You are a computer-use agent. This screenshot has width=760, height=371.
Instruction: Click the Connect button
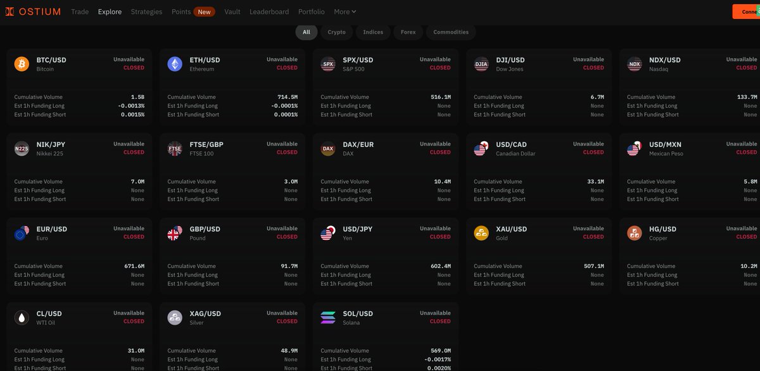point(746,11)
